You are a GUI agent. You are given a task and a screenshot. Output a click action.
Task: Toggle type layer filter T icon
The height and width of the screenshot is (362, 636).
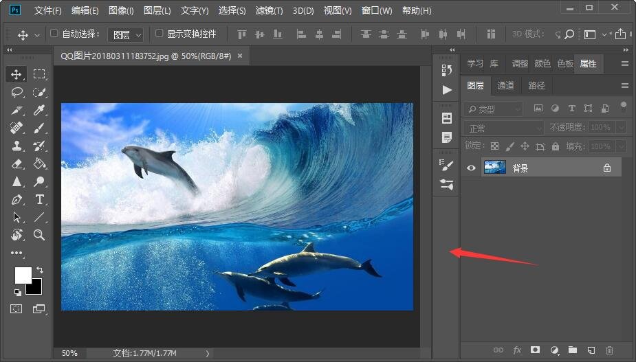pos(571,109)
